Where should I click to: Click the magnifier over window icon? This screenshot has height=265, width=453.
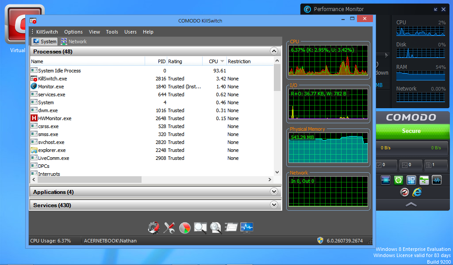[x=200, y=227]
